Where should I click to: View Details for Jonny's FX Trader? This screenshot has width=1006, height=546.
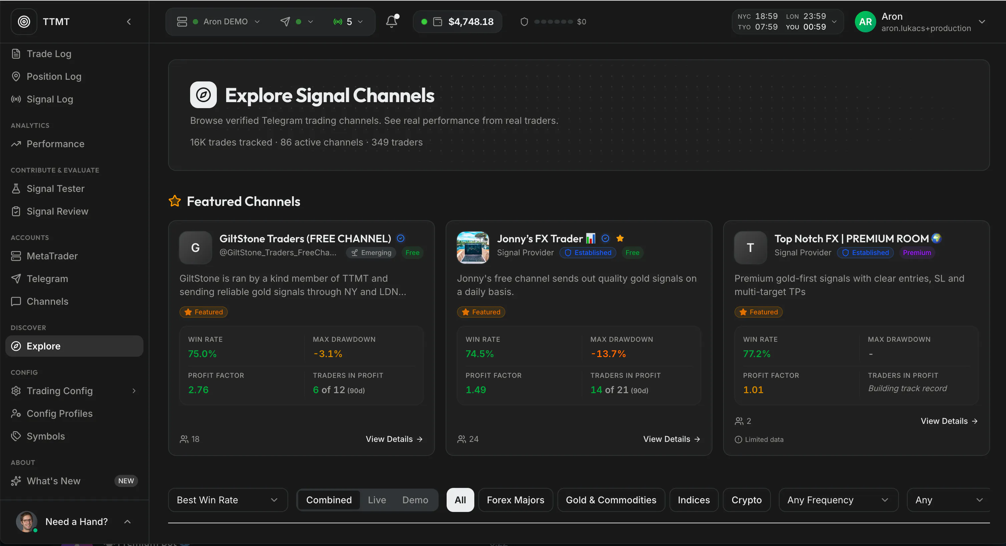coord(672,439)
